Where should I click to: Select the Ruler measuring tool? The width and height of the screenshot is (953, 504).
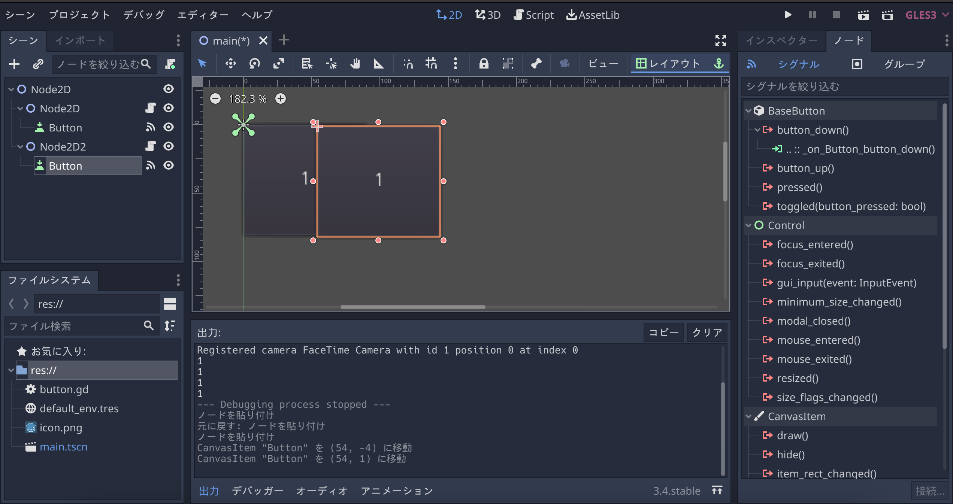(379, 64)
